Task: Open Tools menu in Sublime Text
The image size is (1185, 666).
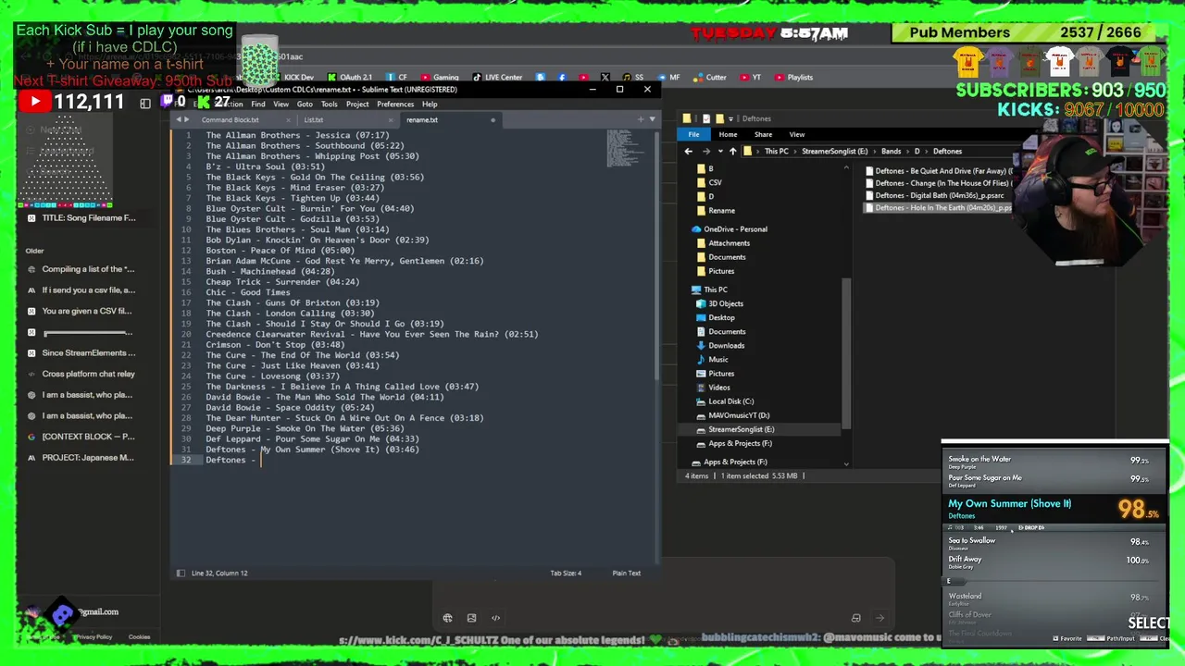Action: (330, 105)
